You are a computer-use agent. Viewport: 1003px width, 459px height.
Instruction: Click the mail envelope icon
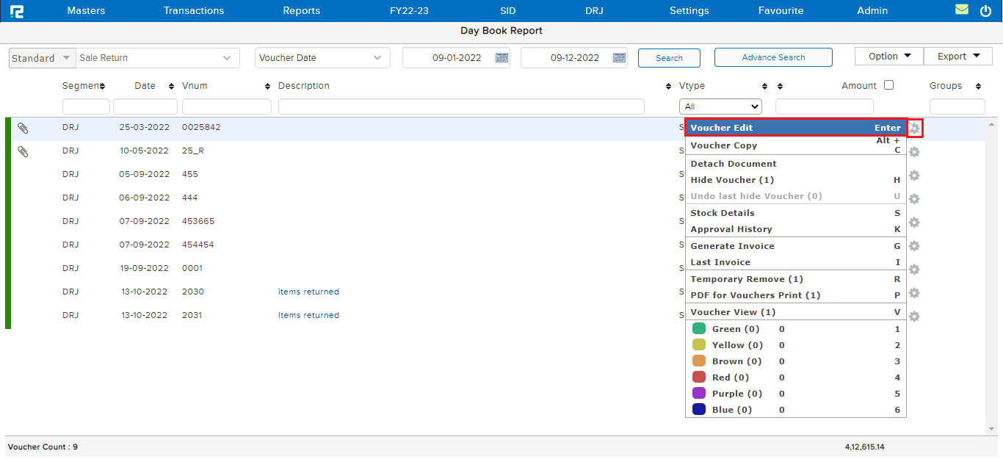click(x=961, y=10)
